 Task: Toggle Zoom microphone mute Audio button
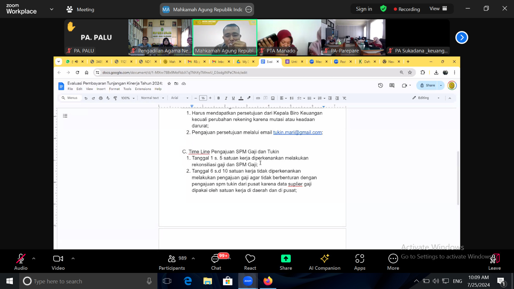21,262
